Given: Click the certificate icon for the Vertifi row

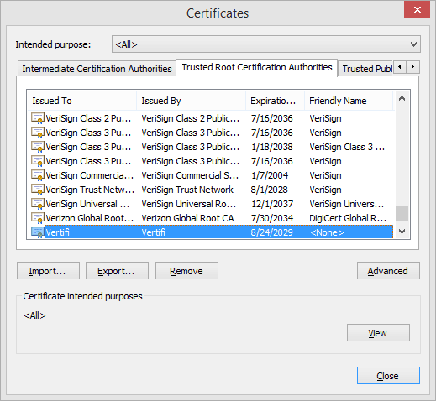Looking at the screenshot, I should pyautogui.click(x=38, y=232).
